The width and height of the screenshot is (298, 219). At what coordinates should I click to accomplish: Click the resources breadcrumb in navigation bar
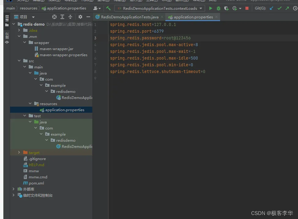[28, 8]
